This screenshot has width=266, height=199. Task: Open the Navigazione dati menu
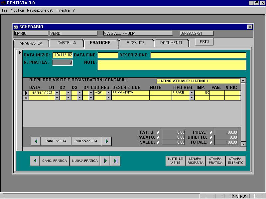(40, 10)
